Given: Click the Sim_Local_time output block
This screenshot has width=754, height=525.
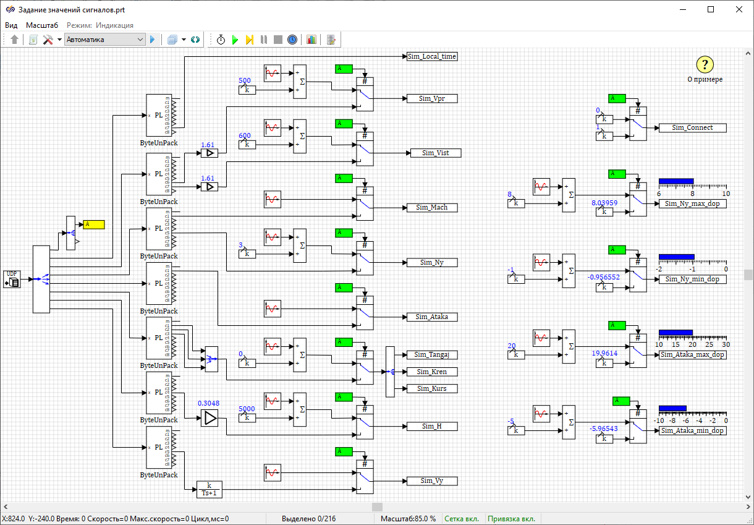Looking at the screenshot, I should (432, 56).
